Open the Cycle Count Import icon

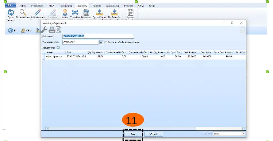tap(99, 15)
